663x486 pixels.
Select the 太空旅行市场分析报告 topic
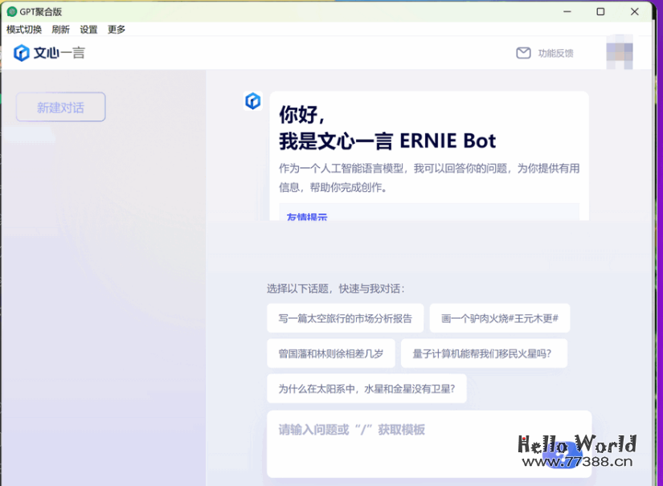(x=345, y=318)
